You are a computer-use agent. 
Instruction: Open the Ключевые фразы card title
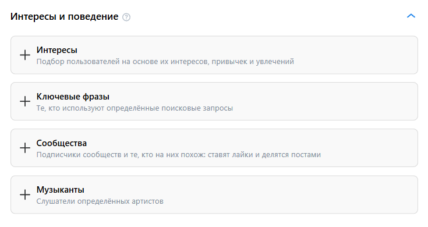coord(73,97)
